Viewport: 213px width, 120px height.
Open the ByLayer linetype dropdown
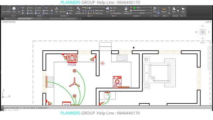[142, 13]
